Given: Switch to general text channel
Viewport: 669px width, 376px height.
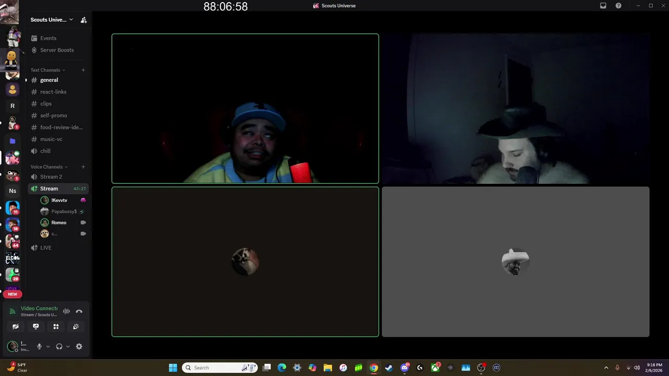Looking at the screenshot, I should click(57, 80).
